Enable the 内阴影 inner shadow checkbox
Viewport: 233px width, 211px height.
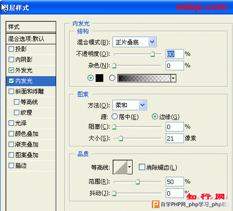tap(11, 59)
